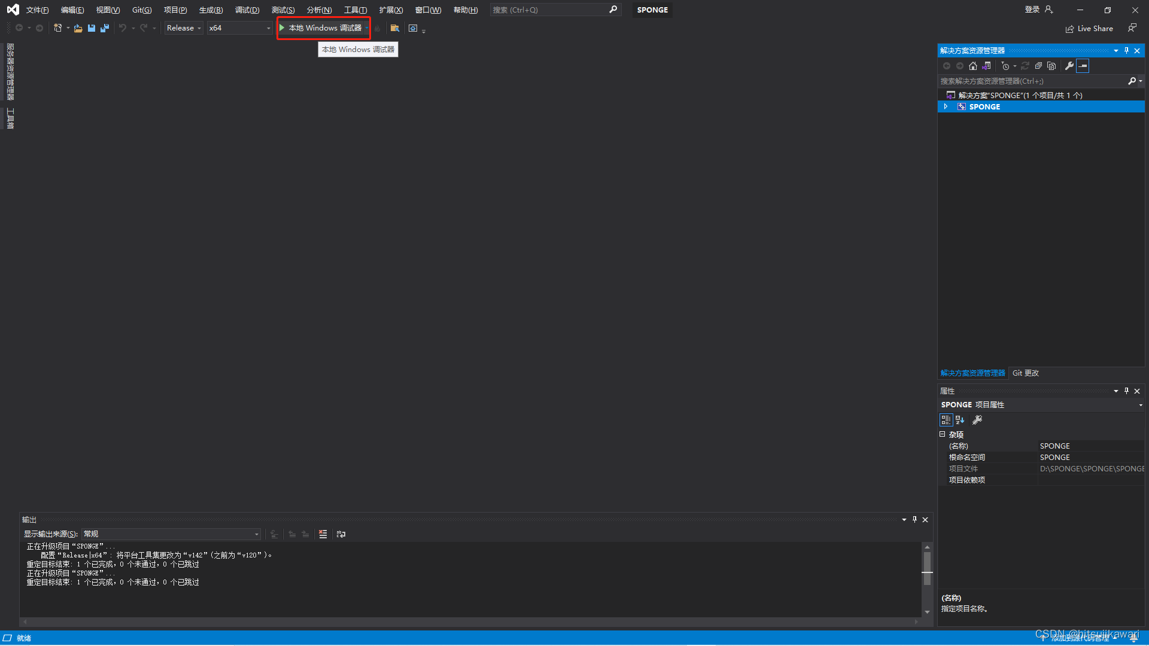This screenshot has width=1149, height=646.
Task: Switch to the 解决方案资源管理器 bottom tab
Action: tap(972, 373)
